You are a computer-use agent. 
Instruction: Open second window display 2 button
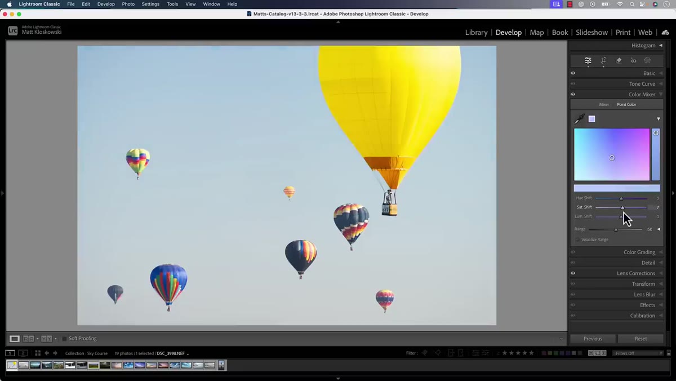coord(23,353)
